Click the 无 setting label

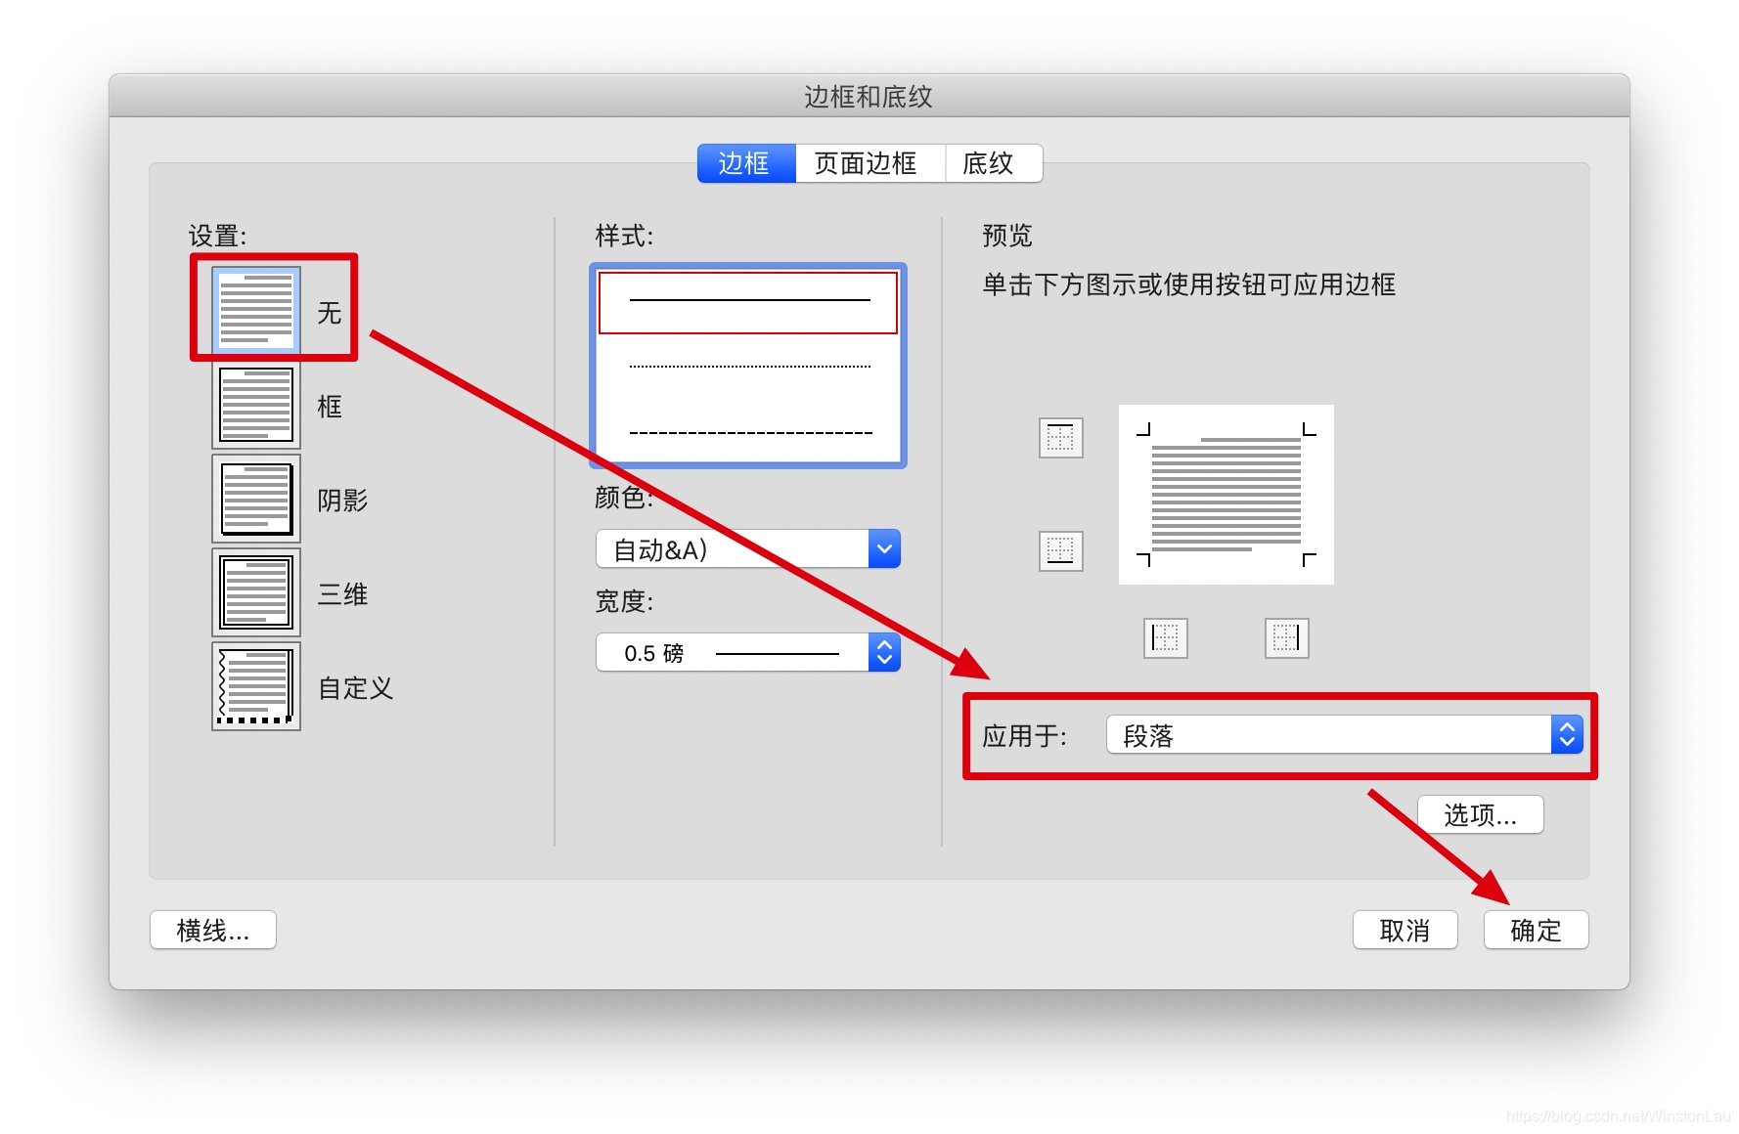pyautogui.click(x=330, y=313)
